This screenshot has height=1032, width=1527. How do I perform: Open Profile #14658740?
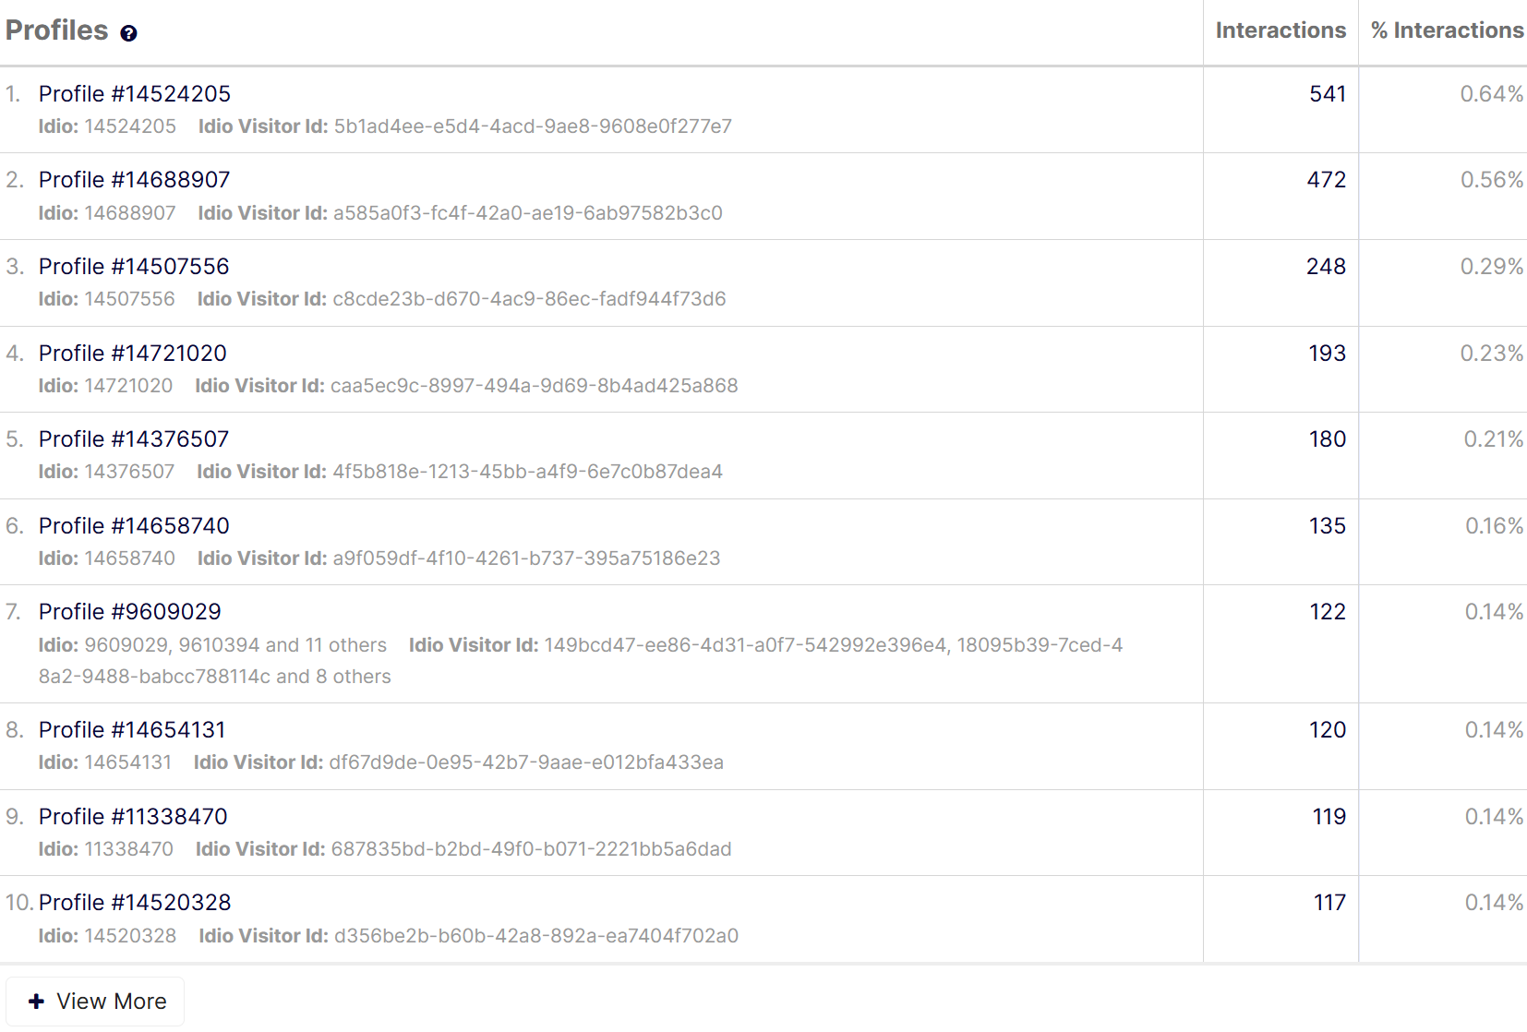[134, 526]
